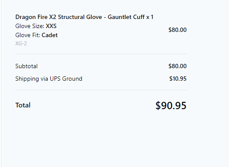
Task: Select the Glove Size XXS text
Action: [36, 26]
